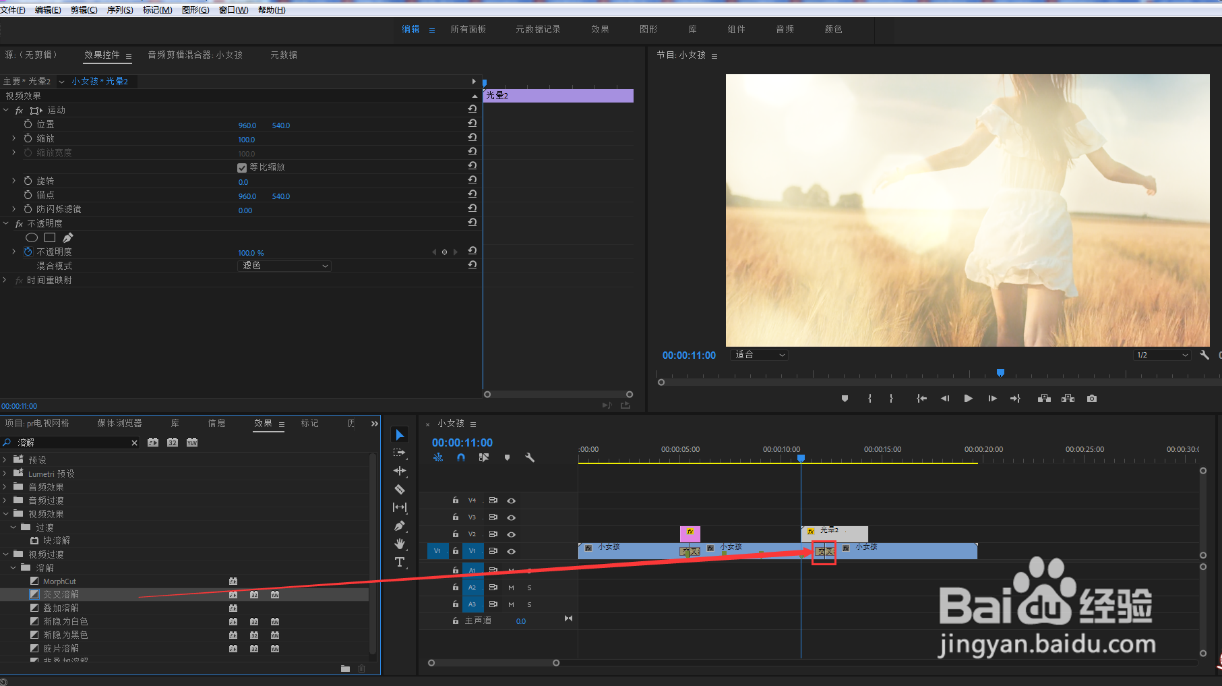The image size is (1222, 686).
Task: Select the Razor tool
Action: click(400, 489)
